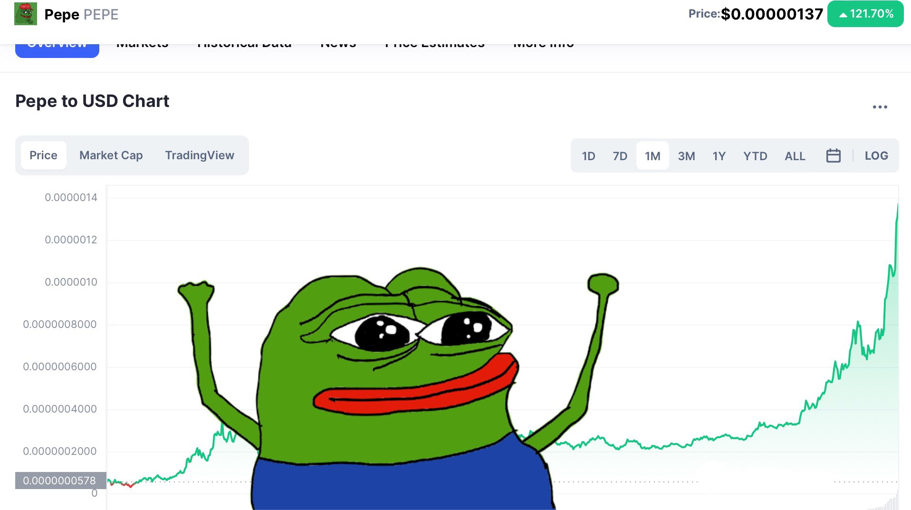
Task: Select the 1M time range
Action: coord(652,156)
